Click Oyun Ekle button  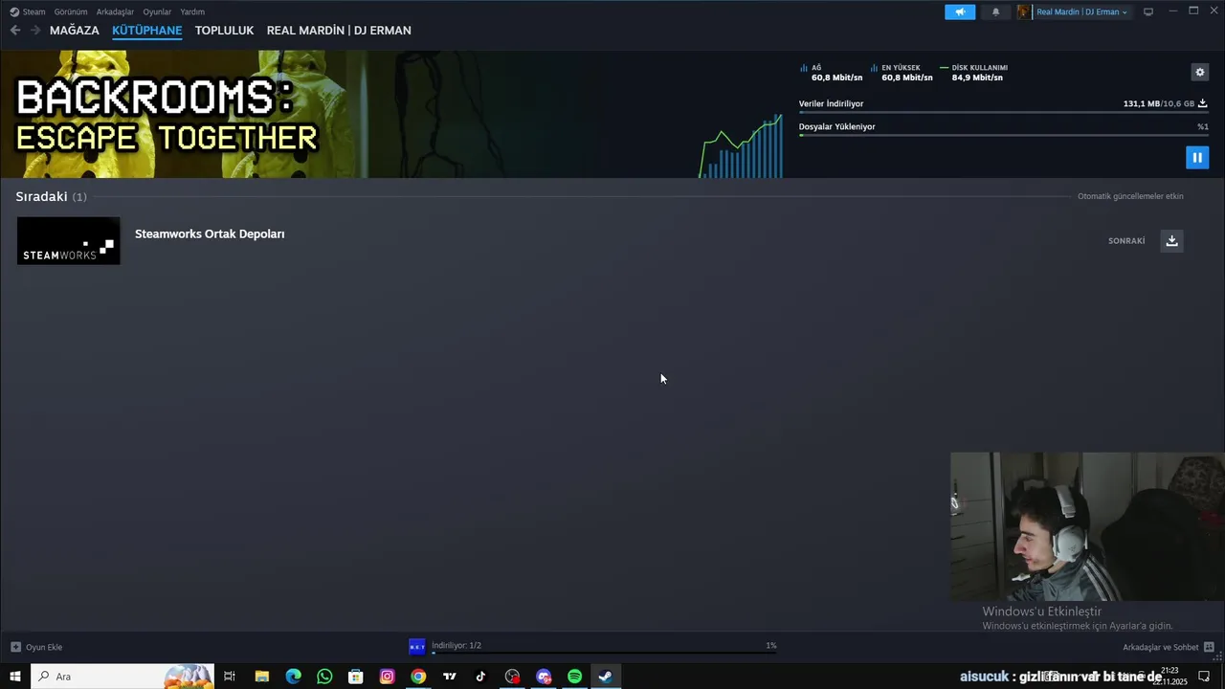[36, 647]
